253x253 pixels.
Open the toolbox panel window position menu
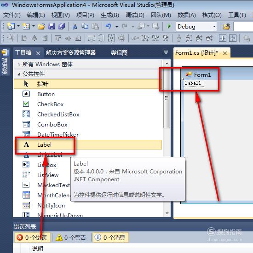(166, 52)
